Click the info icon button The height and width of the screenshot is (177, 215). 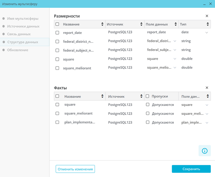click(x=205, y=151)
